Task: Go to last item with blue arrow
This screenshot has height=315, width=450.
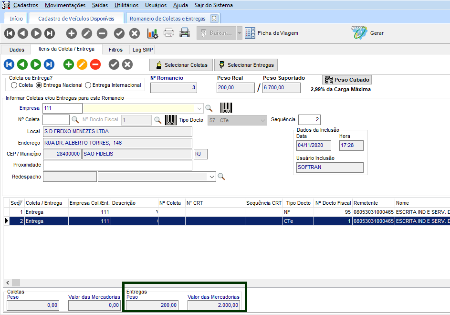Action: point(49,64)
